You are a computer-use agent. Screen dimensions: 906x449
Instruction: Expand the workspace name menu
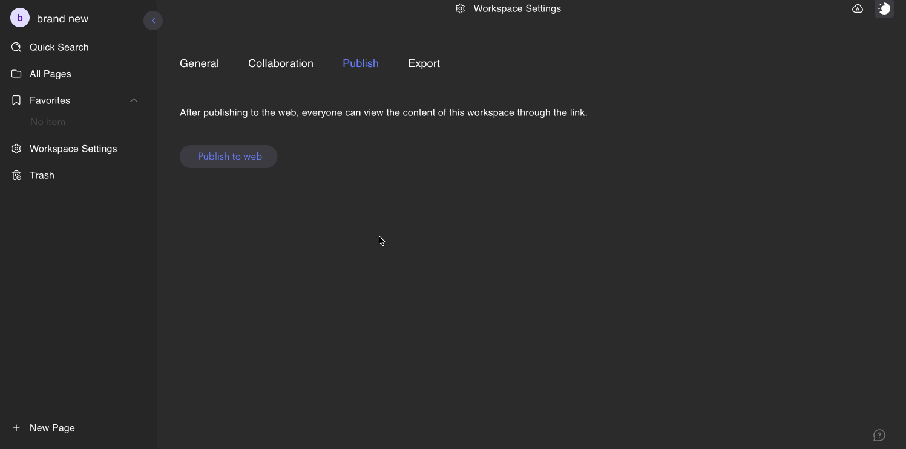pyautogui.click(x=62, y=18)
